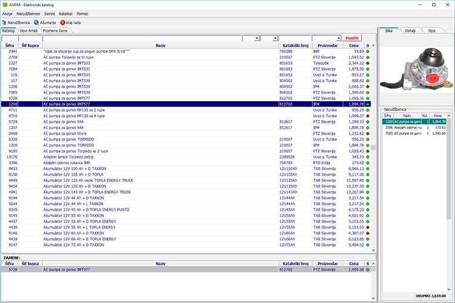Open the Servis menu
The height and width of the screenshot is (303, 455).
coord(50,13)
